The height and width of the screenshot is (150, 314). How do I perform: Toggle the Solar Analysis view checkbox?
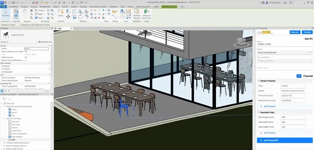tap(9, 137)
